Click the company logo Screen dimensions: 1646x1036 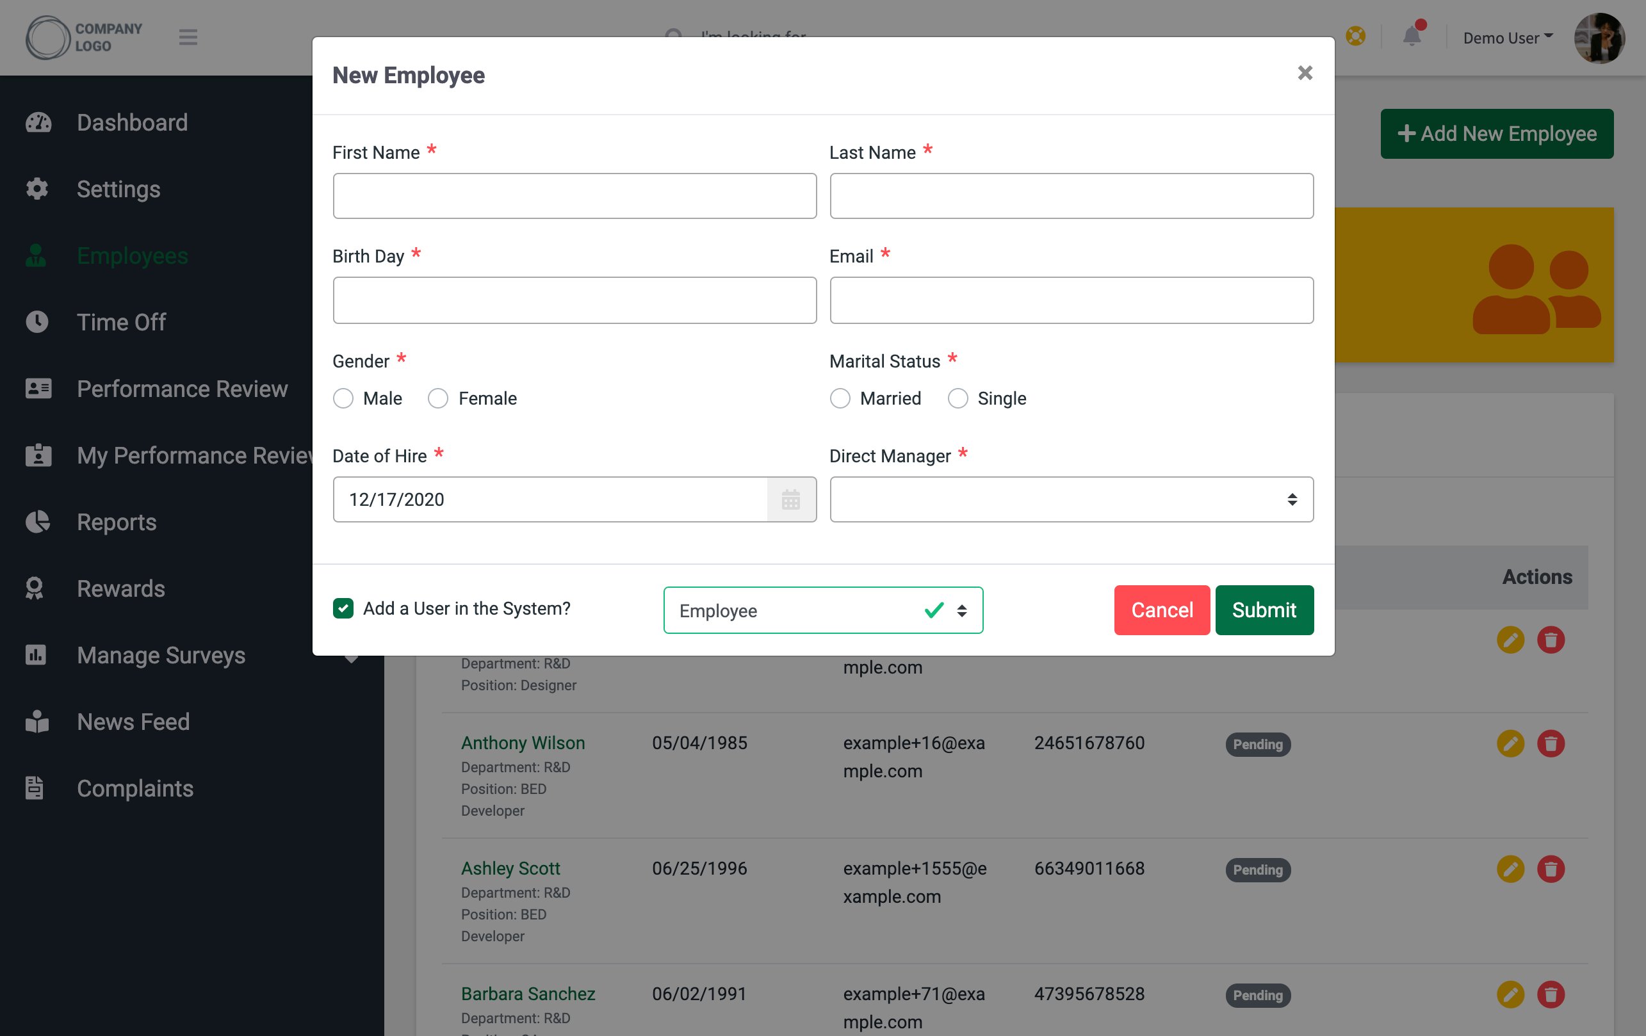84,38
